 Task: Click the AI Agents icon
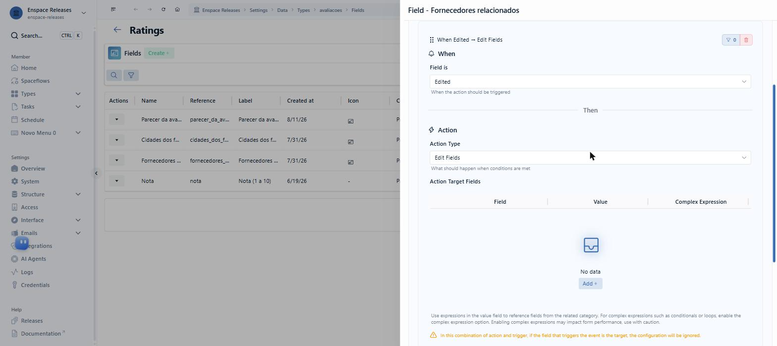[x=14, y=259]
